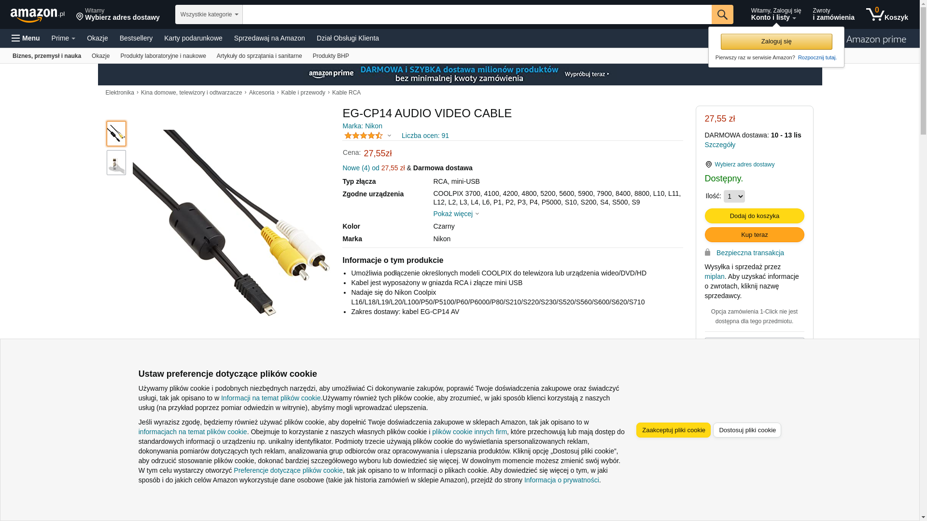
Task: Click the Kup teraz button
Action: pos(755,234)
